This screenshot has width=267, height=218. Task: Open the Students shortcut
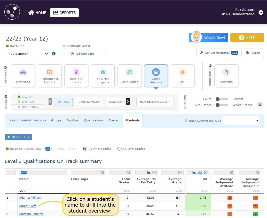pyautogui.click(x=226, y=76)
